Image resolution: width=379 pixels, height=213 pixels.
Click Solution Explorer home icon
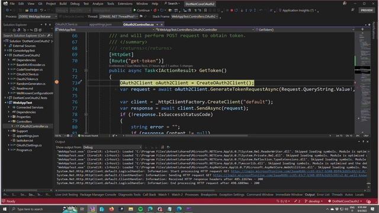click(x=14, y=30)
